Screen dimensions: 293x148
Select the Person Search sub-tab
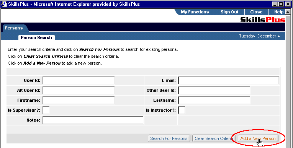pos(36,37)
